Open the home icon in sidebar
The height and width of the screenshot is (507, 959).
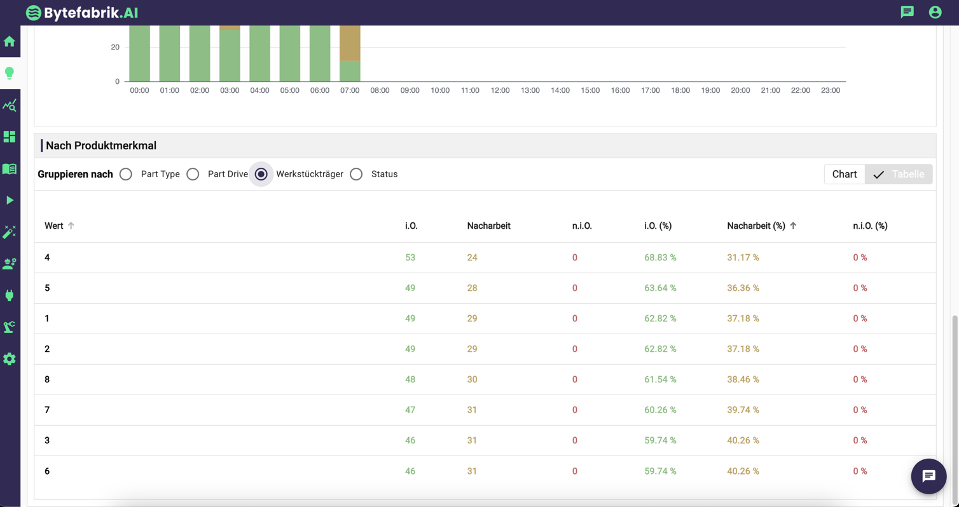(x=10, y=42)
